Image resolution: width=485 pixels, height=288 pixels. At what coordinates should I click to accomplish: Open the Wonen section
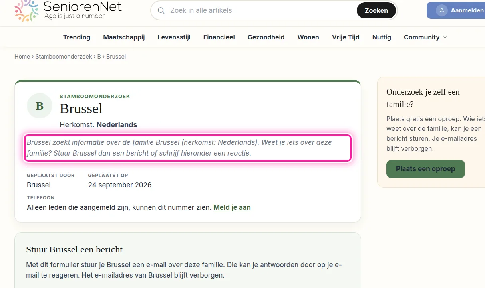[x=308, y=37]
